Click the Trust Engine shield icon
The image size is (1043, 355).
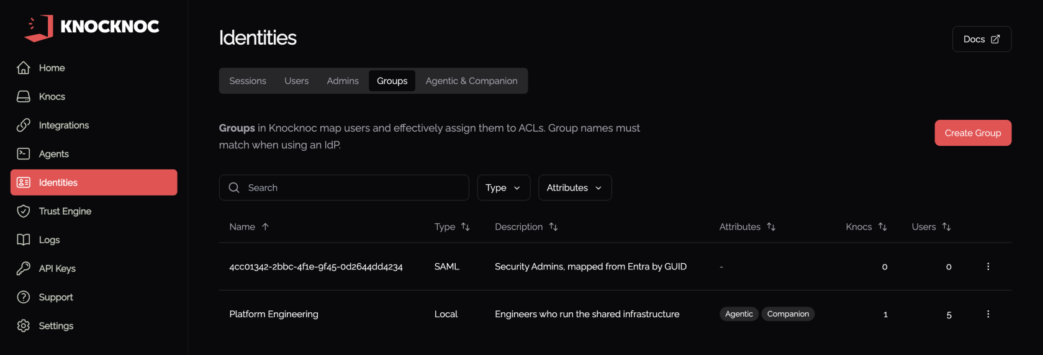(x=24, y=211)
